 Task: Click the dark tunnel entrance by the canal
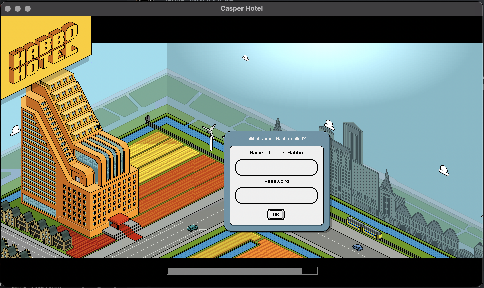(148, 119)
